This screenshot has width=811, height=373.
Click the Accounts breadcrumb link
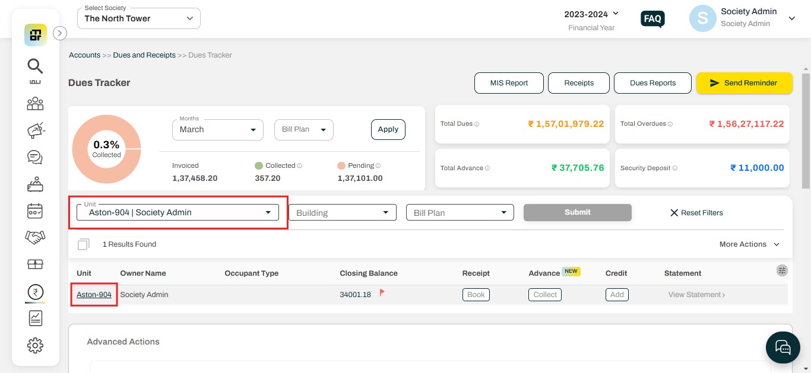(x=84, y=55)
